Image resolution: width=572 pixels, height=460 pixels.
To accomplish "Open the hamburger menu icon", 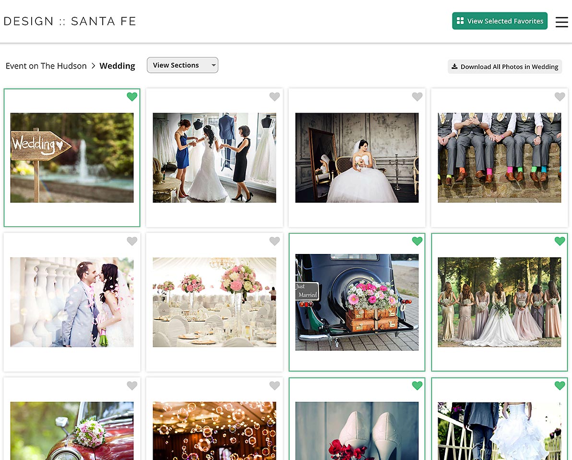I will coord(561,22).
